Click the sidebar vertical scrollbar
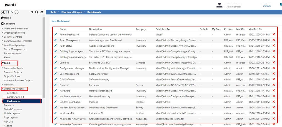Viewport: 282px width, 127px height. click(x=44, y=55)
